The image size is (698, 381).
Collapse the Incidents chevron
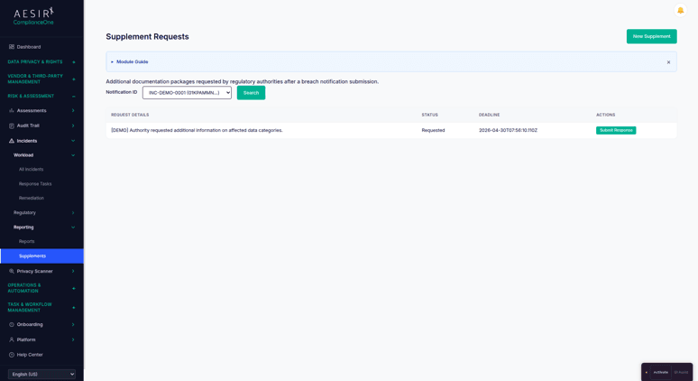[73, 141]
